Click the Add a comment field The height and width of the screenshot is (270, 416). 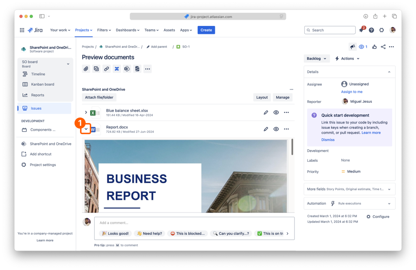tap(194, 223)
